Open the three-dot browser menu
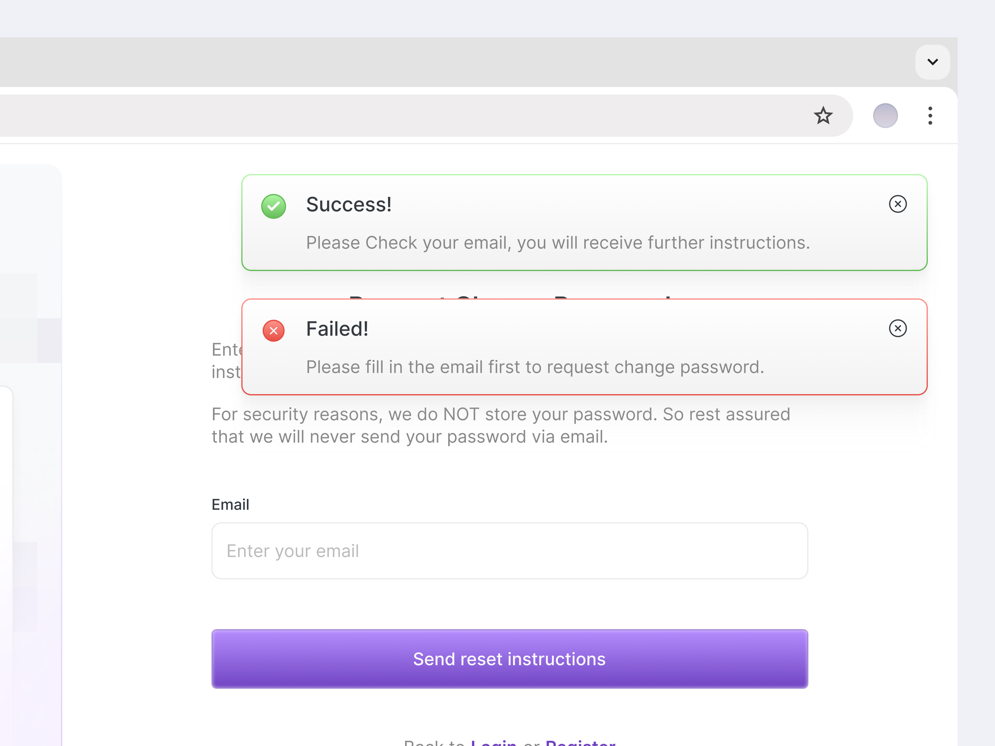 (x=930, y=116)
